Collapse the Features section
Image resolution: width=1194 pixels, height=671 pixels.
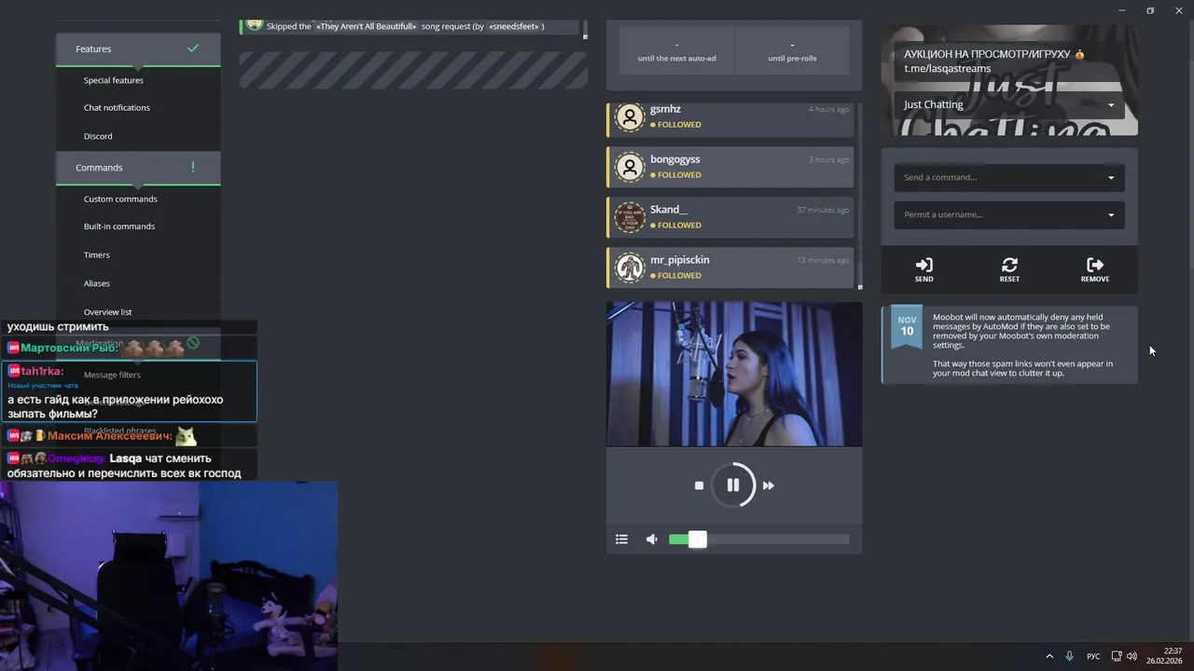138,48
